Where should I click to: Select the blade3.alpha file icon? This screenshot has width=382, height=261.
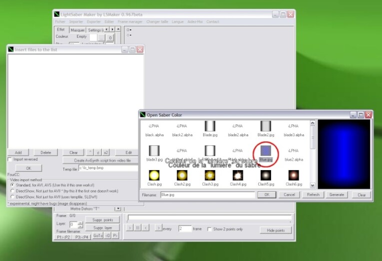pos(294,126)
